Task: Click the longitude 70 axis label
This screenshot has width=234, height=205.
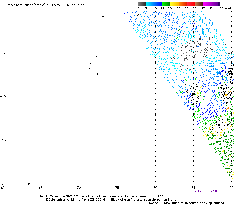Action: [79, 188]
